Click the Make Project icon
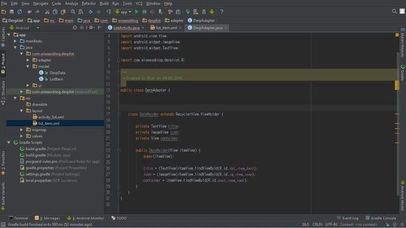Screen dimensions: 406x228 coord(108,12)
